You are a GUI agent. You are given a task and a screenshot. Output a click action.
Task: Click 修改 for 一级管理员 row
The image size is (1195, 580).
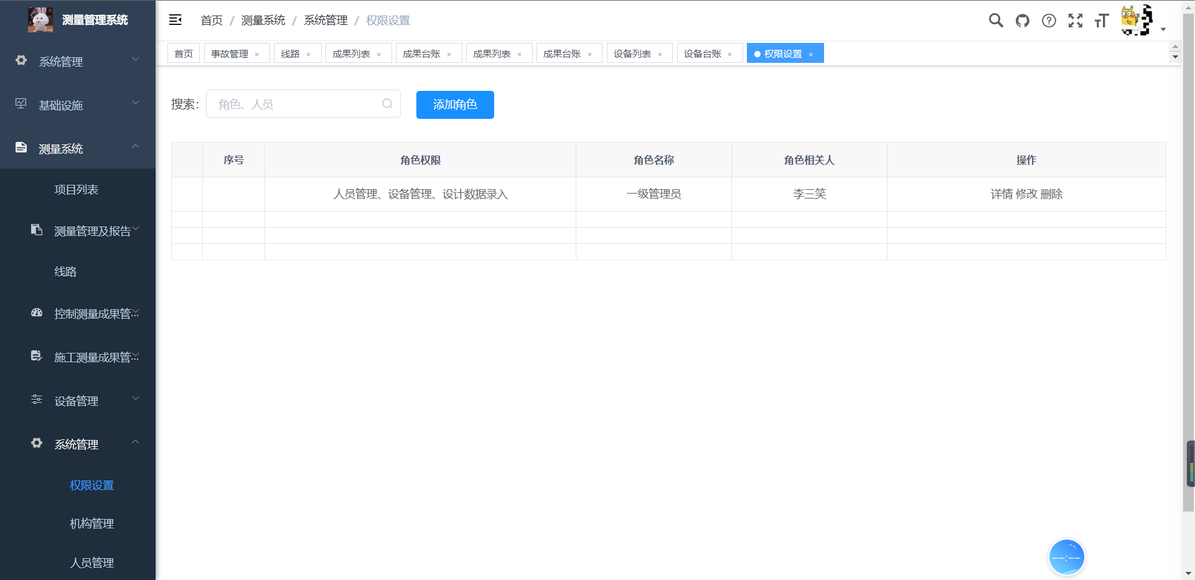[x=1027, y=194]
